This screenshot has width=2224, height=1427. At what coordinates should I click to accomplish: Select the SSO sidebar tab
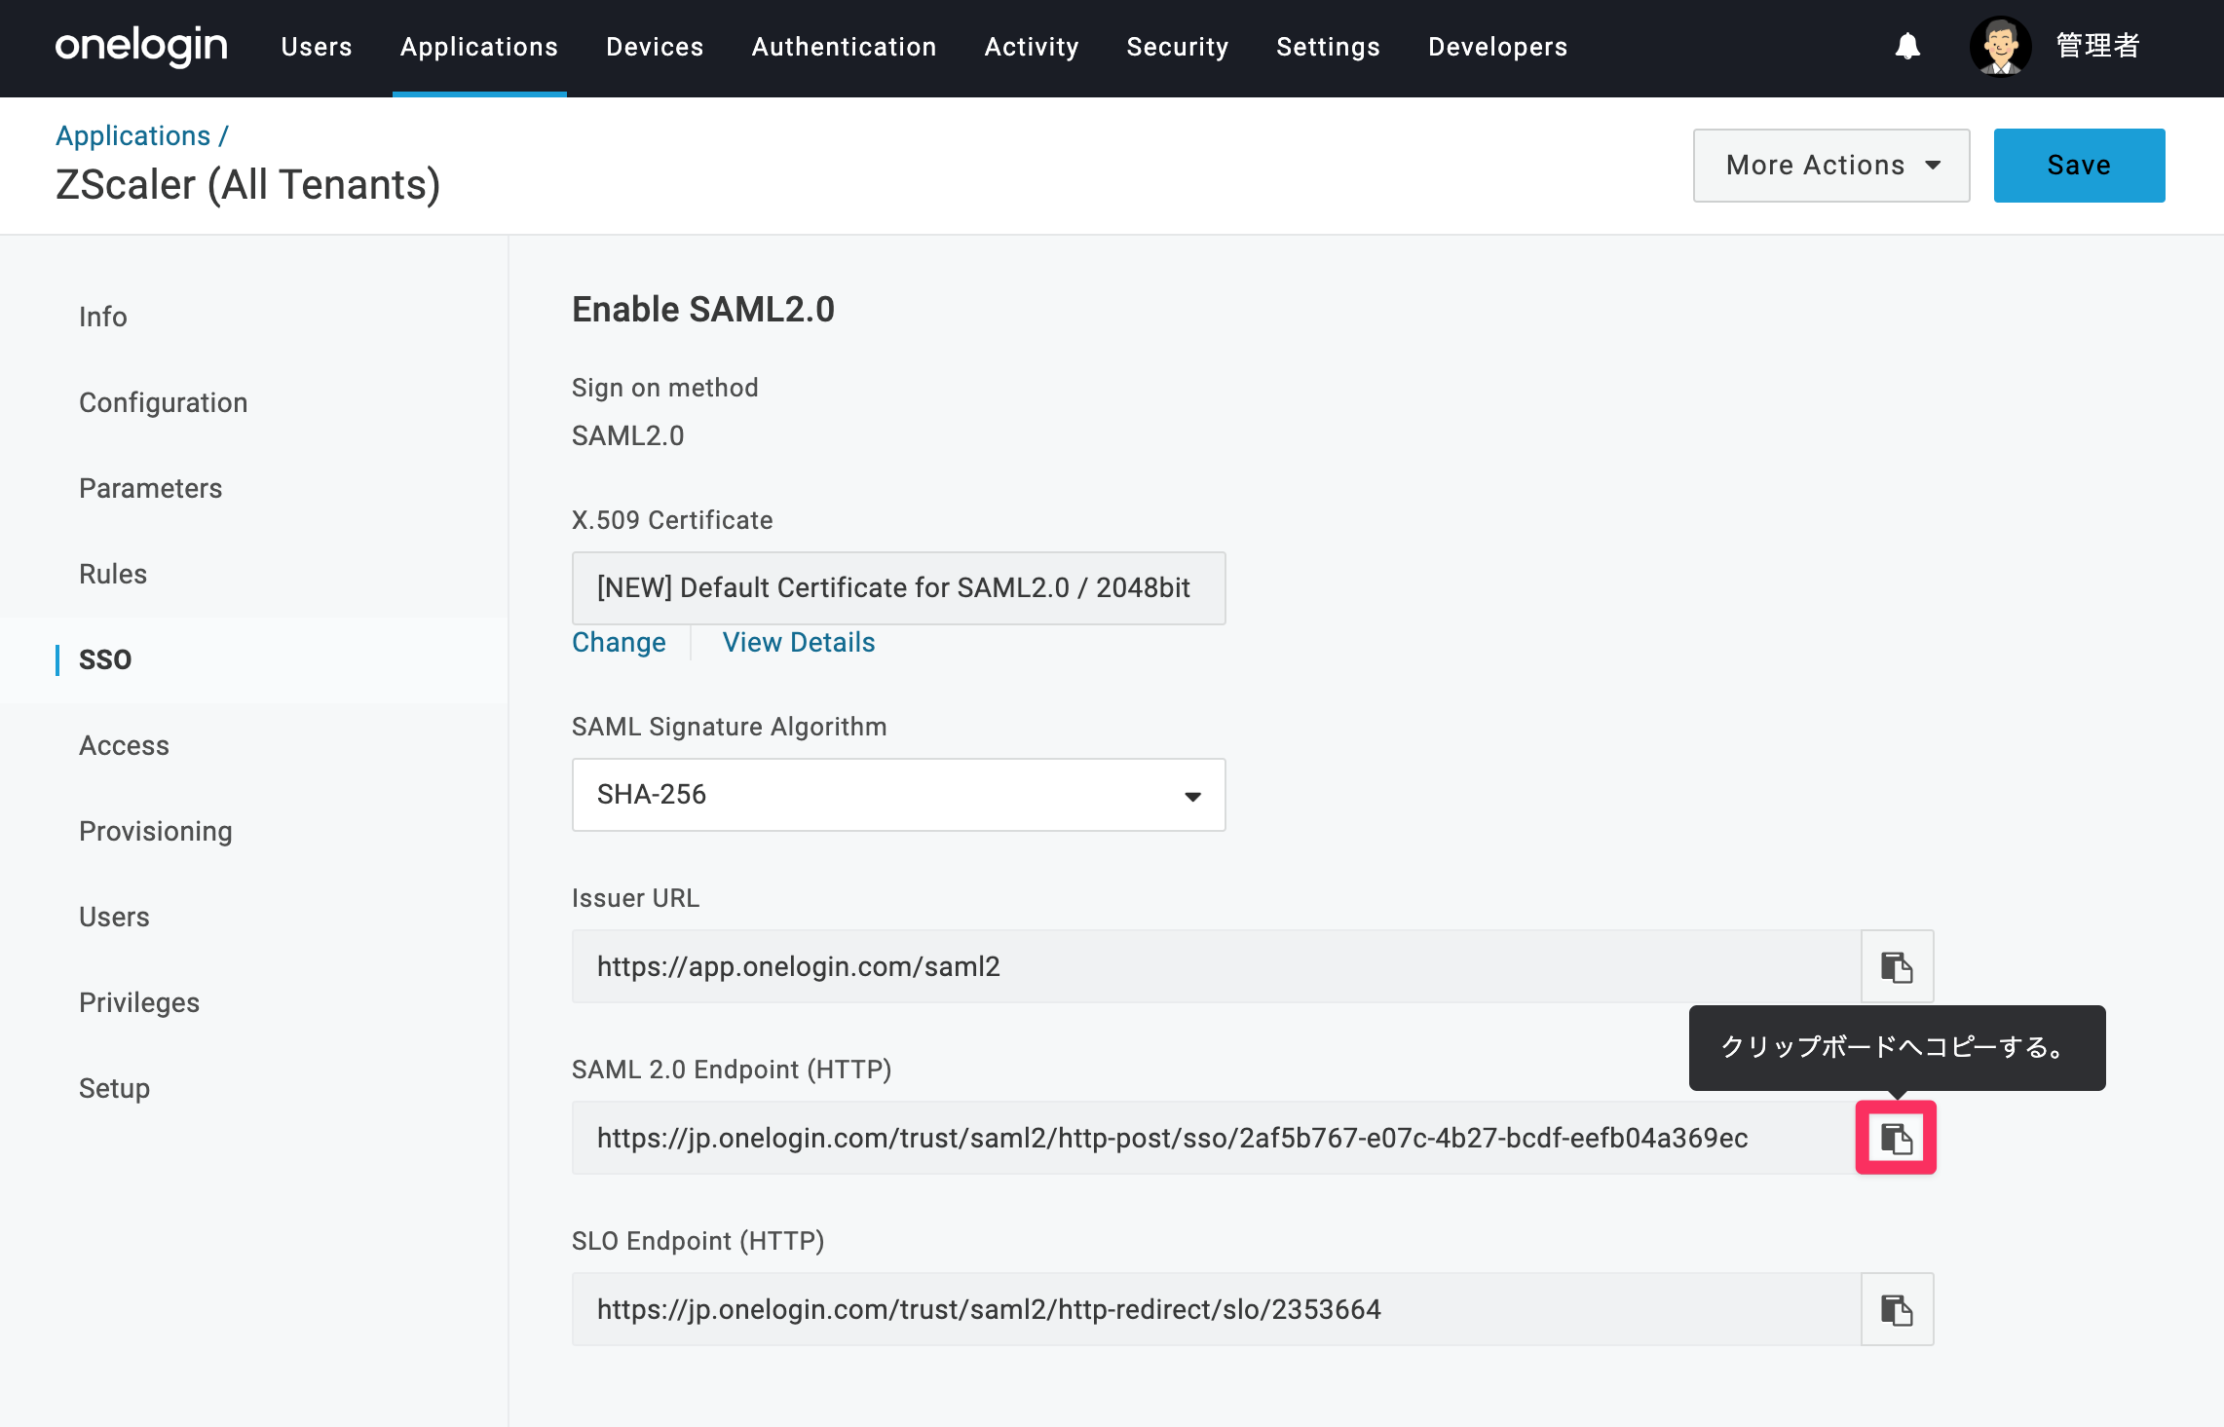point(105,659)
